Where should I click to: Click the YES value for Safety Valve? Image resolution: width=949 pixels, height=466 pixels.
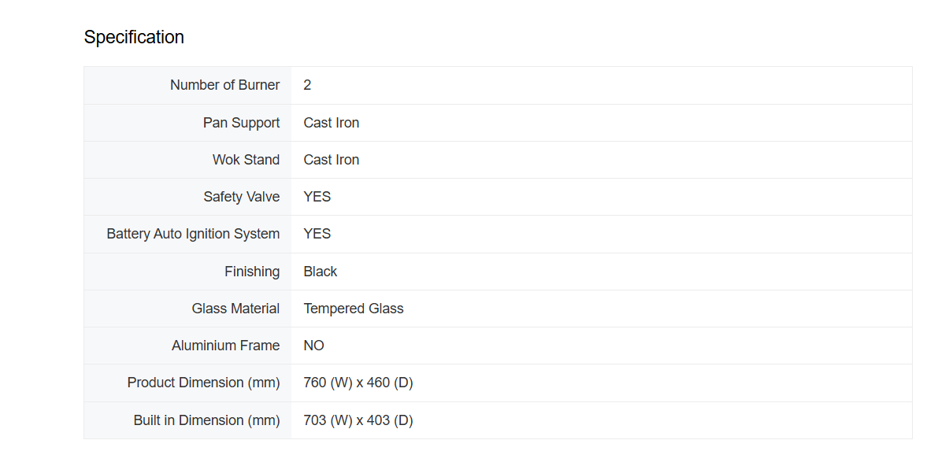point(317,197)
